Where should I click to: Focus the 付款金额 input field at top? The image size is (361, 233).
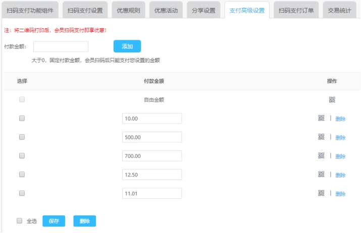click(x=61, y=47)
